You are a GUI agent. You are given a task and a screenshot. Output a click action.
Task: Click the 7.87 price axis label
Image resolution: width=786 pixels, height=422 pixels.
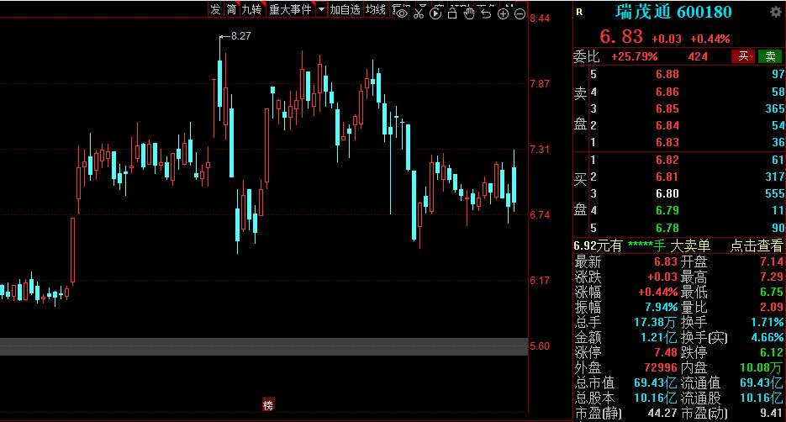(540, 84)
